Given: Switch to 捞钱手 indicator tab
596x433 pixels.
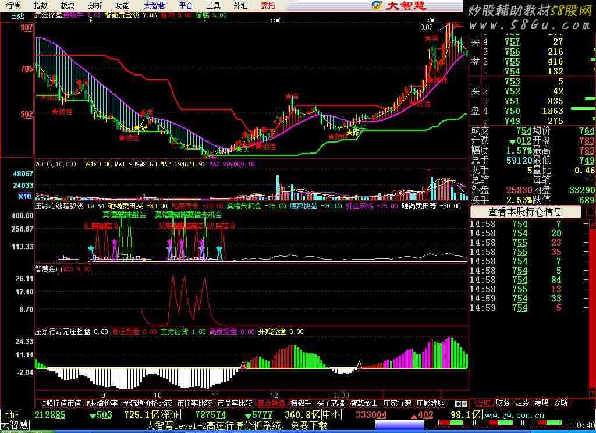Looking at the screenshot, I should click(301, 403).
